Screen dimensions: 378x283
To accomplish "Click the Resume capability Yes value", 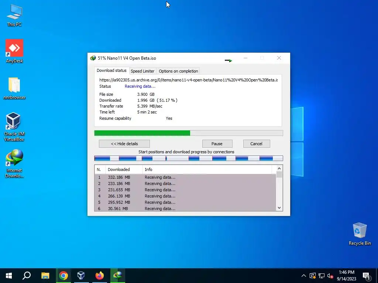I will [169, 118].
